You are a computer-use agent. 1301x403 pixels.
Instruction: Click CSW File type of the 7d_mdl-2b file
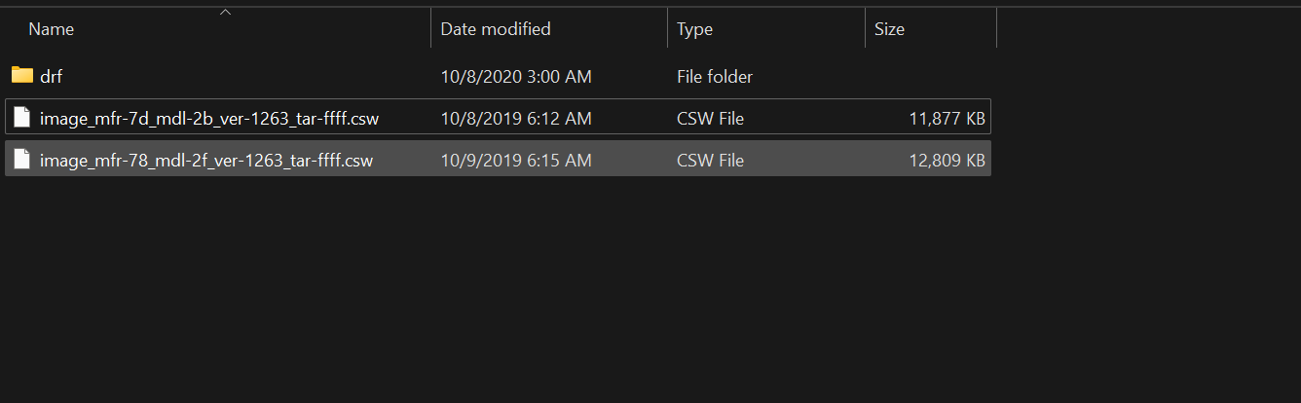pyautogui.click(x=710, y=119)
